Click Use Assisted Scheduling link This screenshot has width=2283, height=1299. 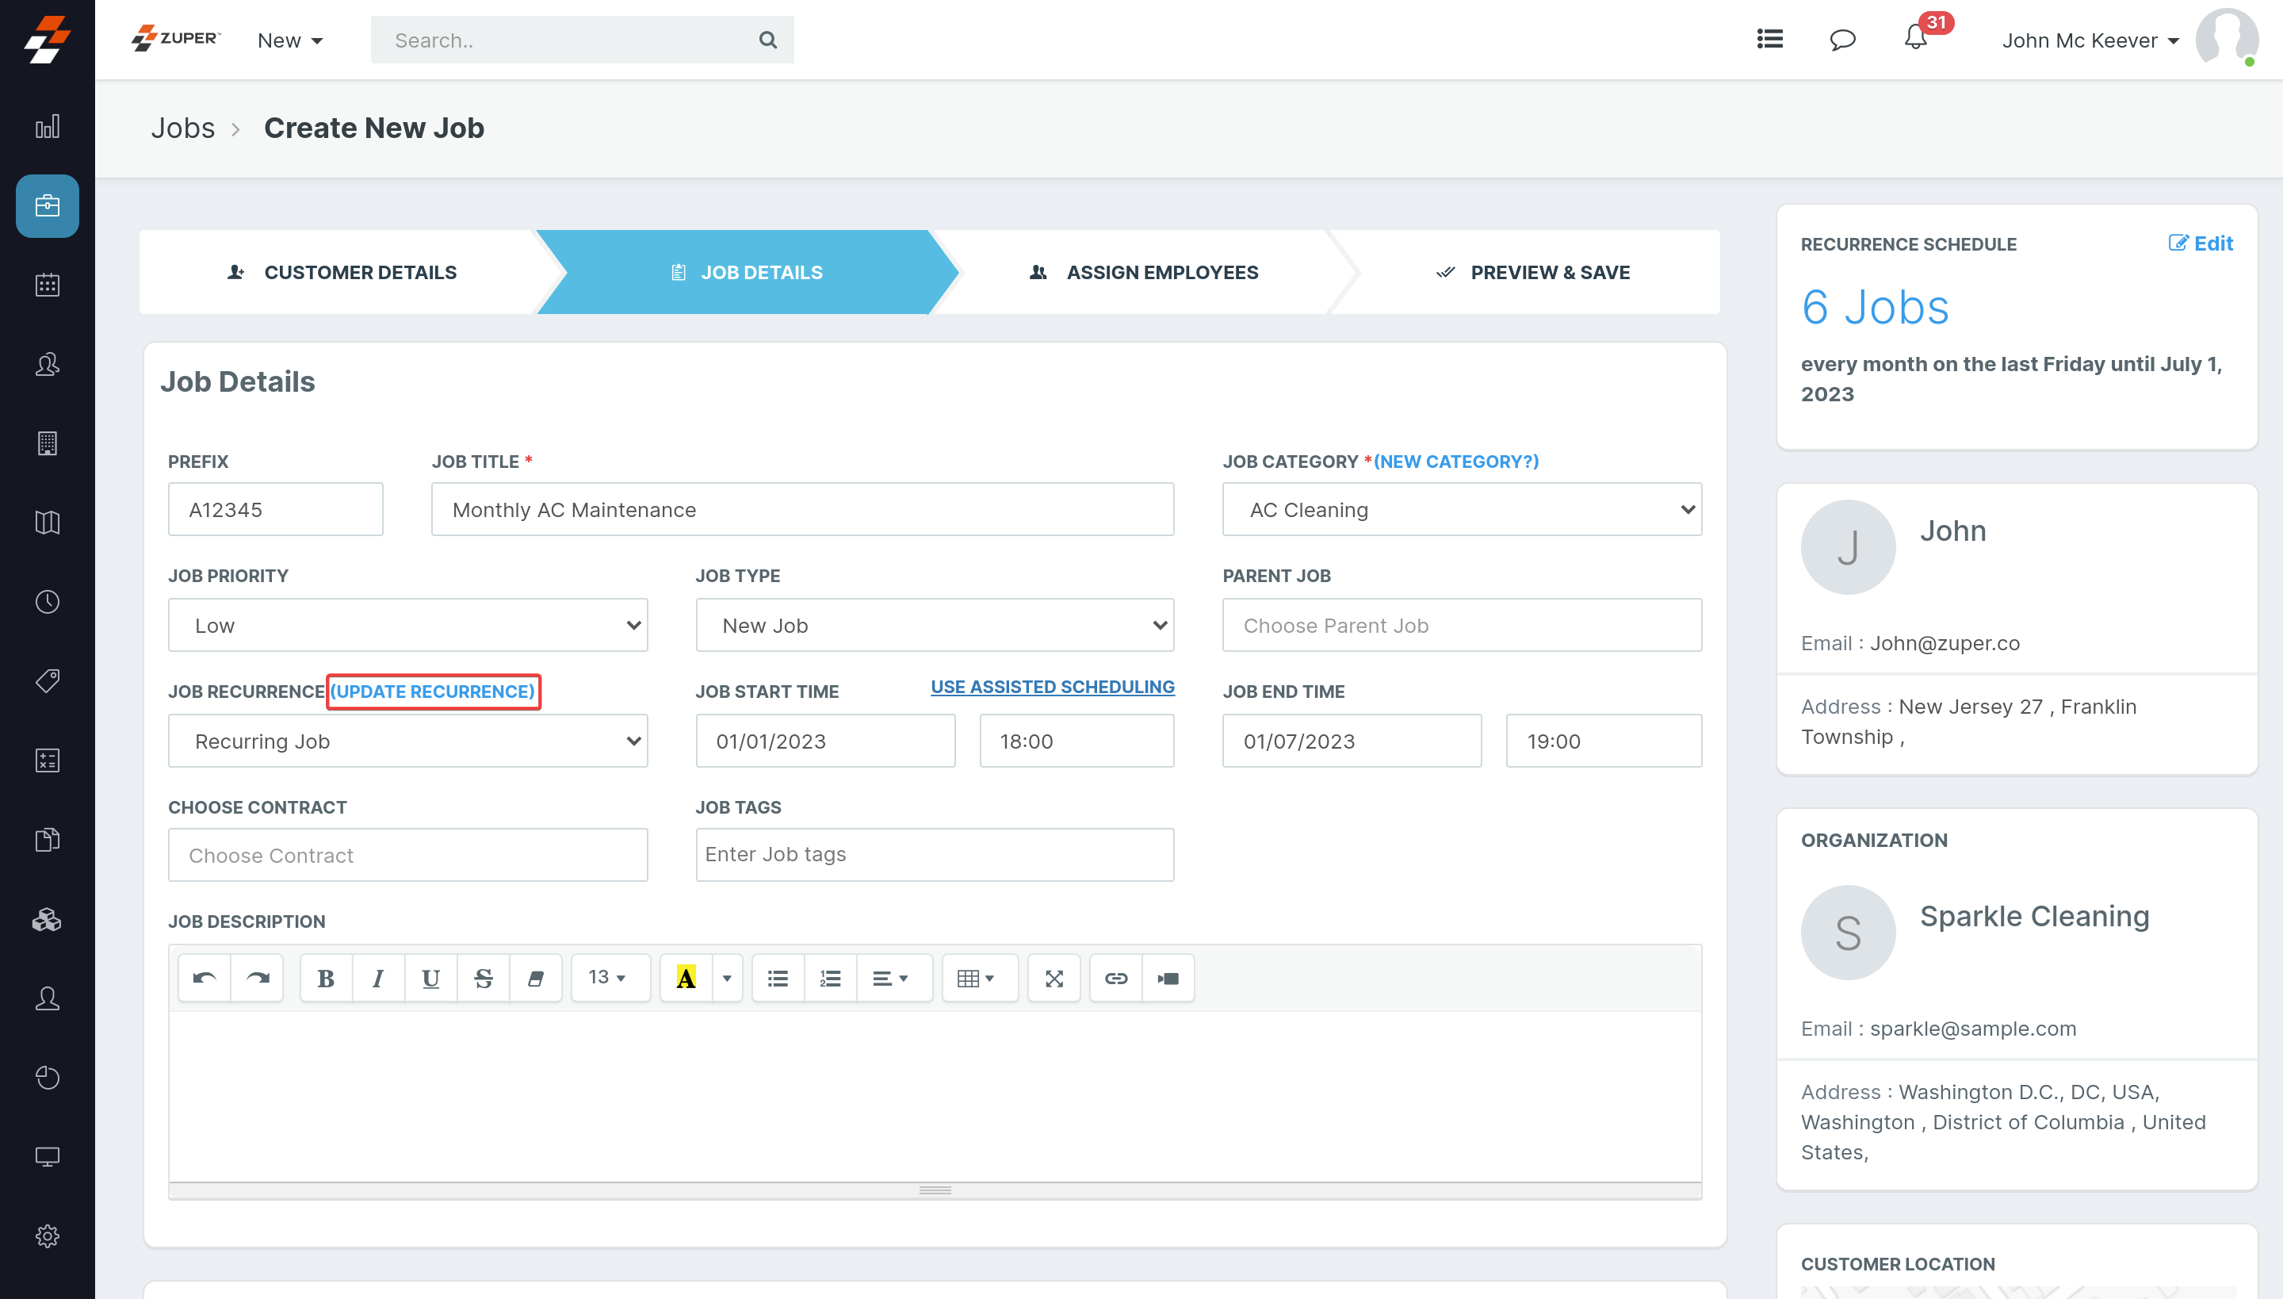click(1053, 687)
